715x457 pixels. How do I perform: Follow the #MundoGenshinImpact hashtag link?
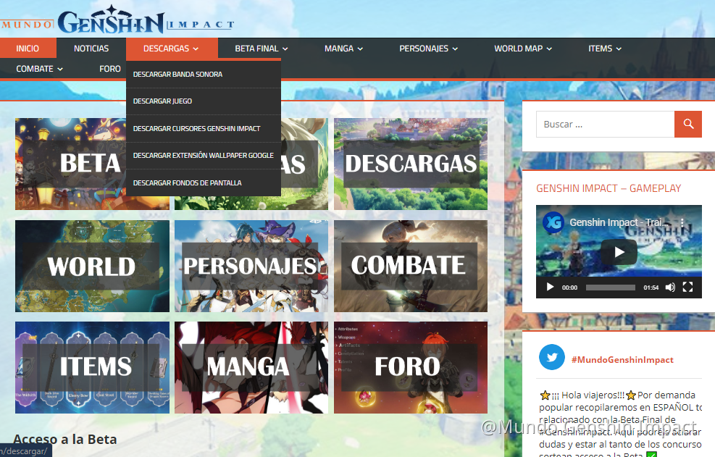[x=623, y=359]
